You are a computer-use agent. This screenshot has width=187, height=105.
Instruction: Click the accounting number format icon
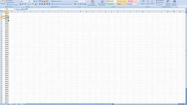pos(75,4)
